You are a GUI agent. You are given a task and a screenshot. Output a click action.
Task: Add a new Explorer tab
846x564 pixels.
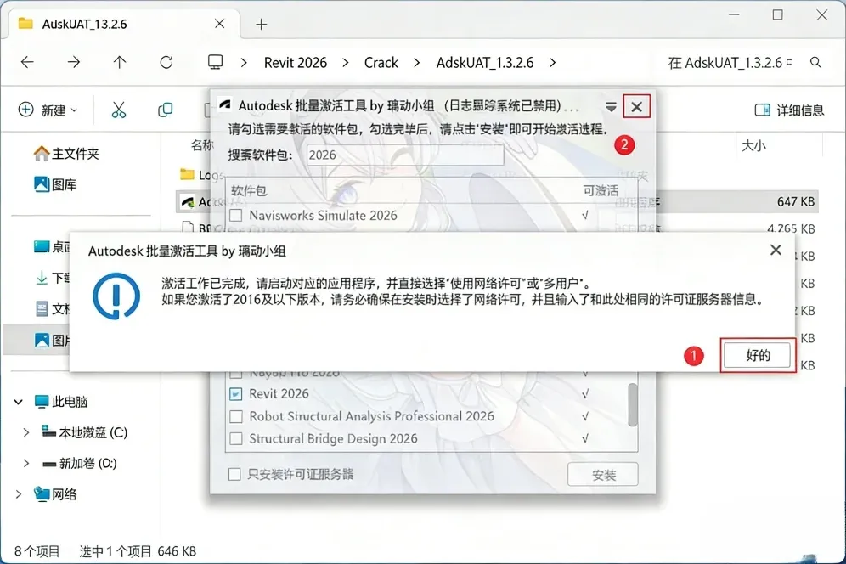[x=261, y=25]
